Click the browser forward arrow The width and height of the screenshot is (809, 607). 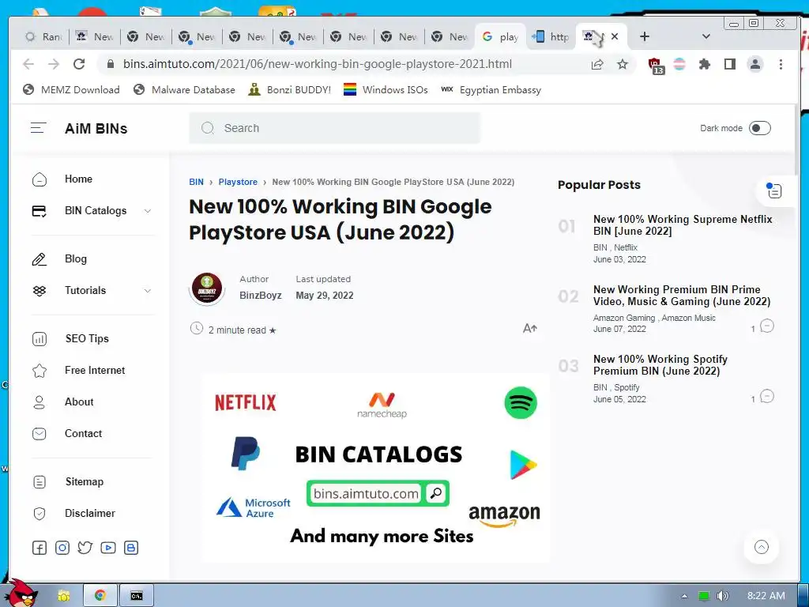[54, 64]
